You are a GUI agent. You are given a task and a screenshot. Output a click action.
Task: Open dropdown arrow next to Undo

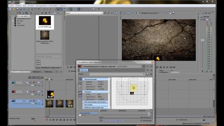47,9
